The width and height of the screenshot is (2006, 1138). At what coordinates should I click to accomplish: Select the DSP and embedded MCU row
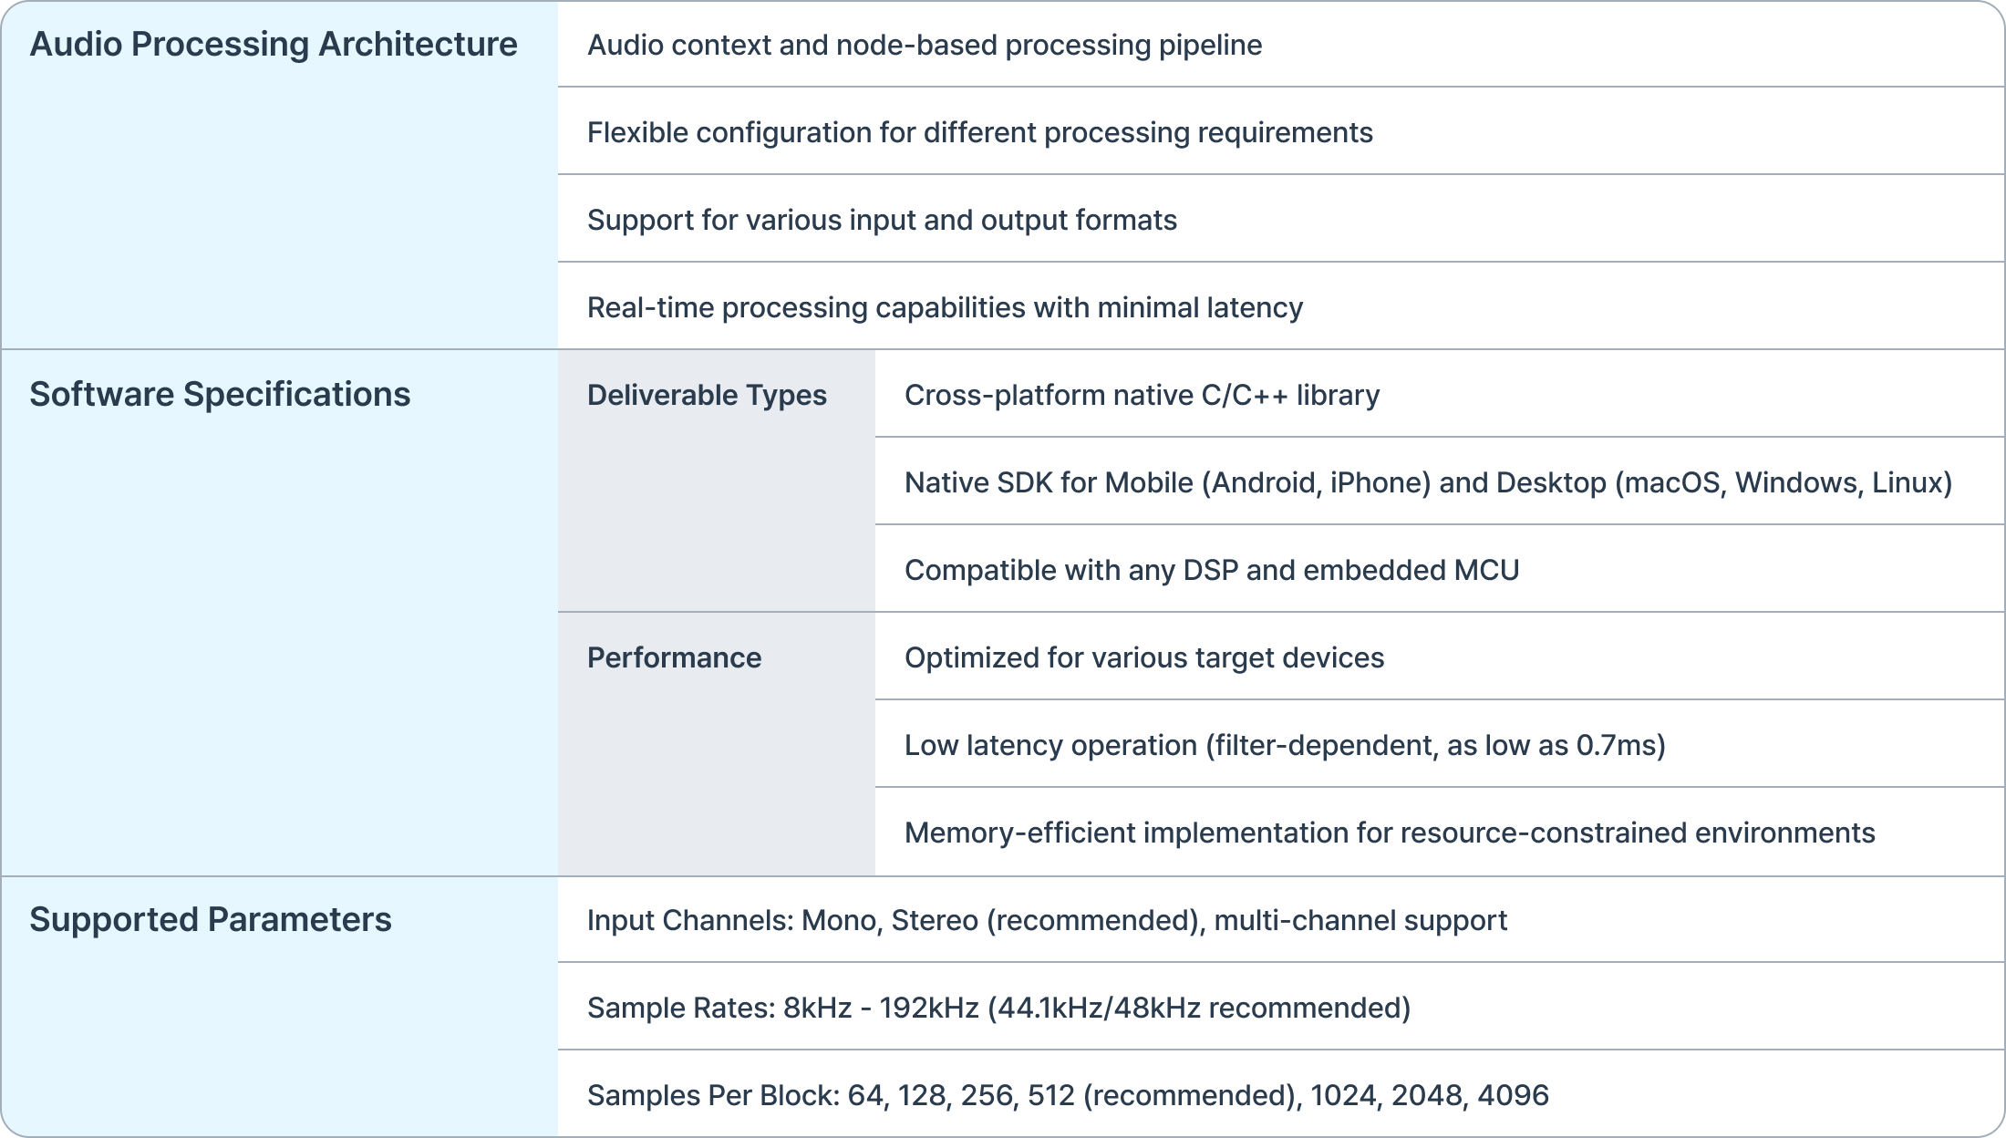click(x=1212, y=570)
